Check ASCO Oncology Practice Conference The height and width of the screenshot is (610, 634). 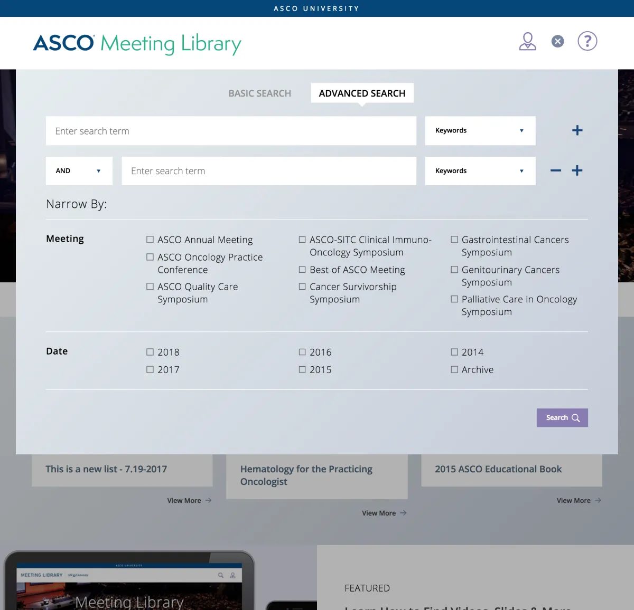150,257
